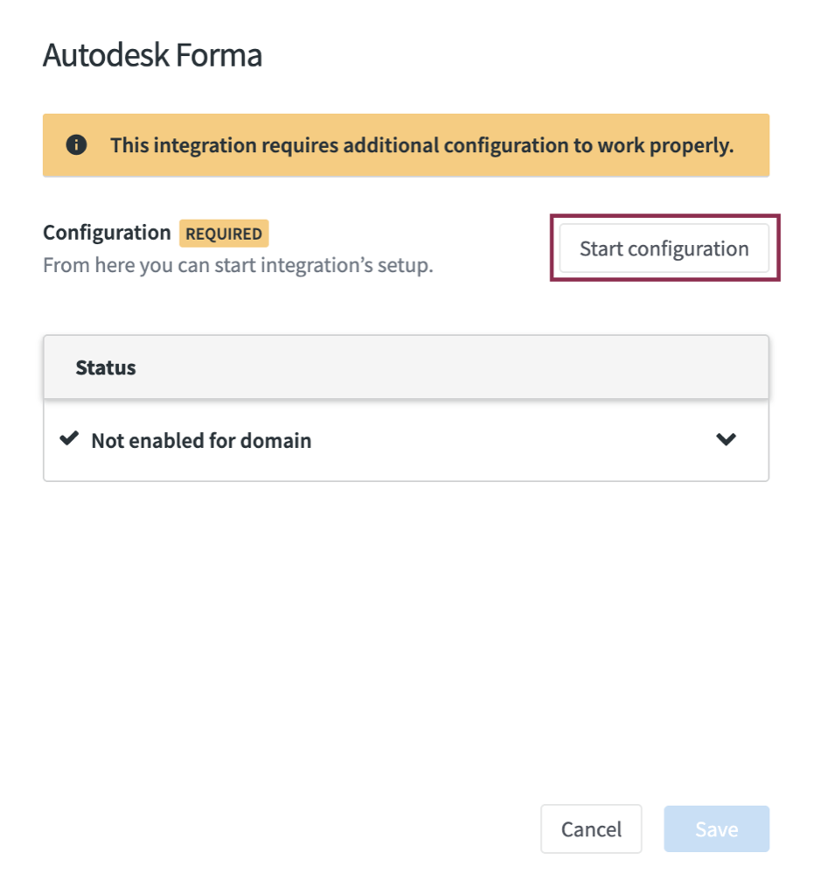
Task: Click the highlighted Start configuration box
Action: (x=664, y=248)
